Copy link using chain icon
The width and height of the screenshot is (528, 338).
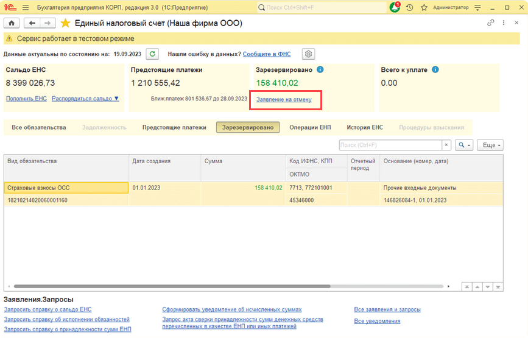click(x=490, y=23)
